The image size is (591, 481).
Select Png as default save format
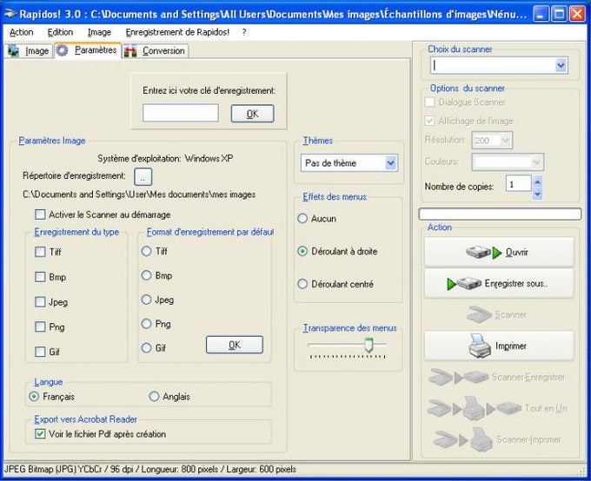pyautogui.click(x=146, y=324)
